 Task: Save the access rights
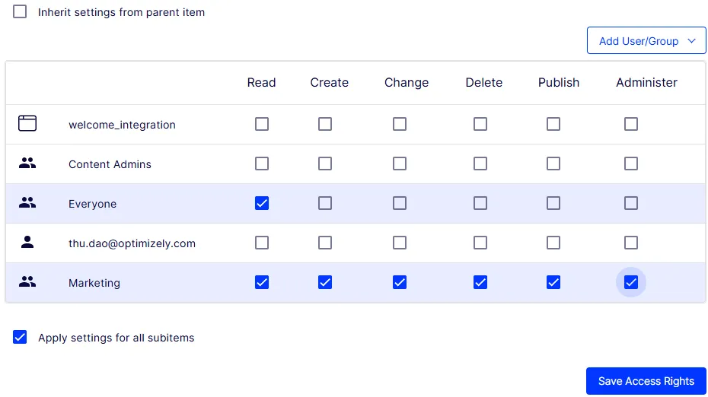(646, 381)
